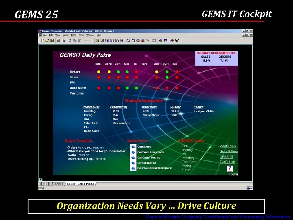Click Headcount under Profitability

(x=92, y=131)
